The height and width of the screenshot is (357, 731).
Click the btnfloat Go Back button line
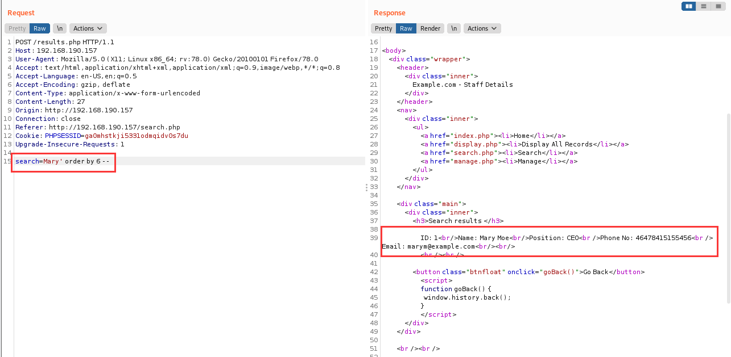[528, 272]
